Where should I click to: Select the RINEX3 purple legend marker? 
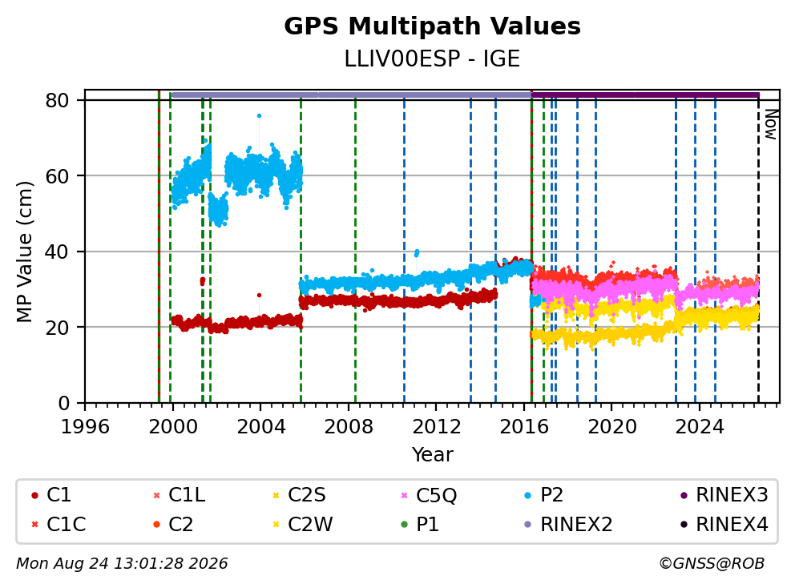tap(684, 495)
